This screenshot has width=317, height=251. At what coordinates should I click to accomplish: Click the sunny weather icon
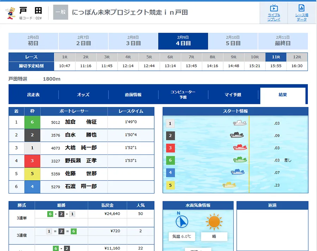(x=213, y=222)
